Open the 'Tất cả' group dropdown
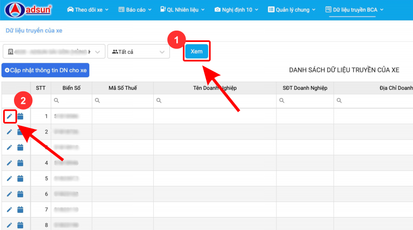 coord(138,52)
